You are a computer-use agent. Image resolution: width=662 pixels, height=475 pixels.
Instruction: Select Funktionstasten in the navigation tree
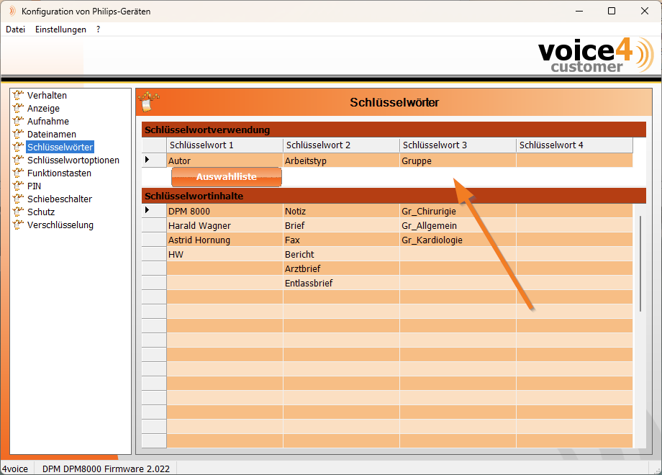coord(59,173)
